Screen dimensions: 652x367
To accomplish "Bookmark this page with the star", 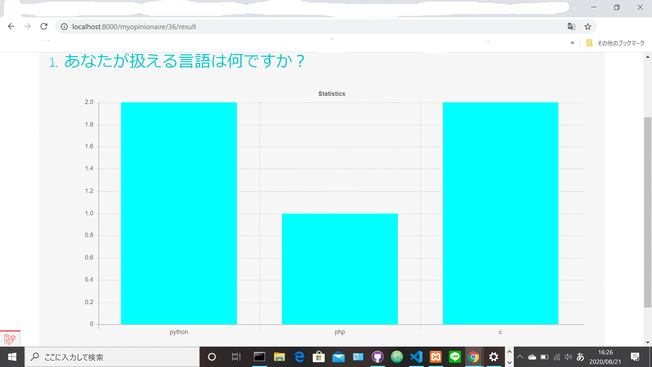I will [x=588, y=27].
